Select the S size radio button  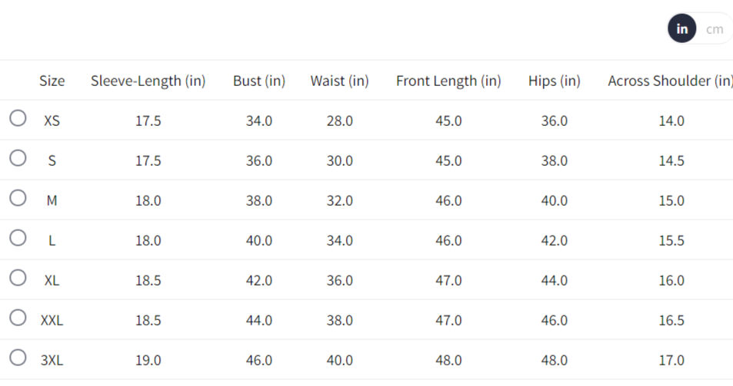[x=18, y=158]
